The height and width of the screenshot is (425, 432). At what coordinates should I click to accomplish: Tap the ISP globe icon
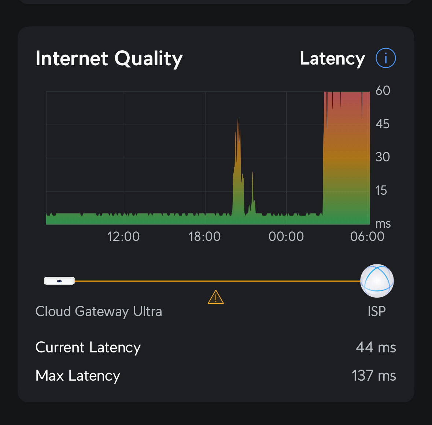(377, 281)
